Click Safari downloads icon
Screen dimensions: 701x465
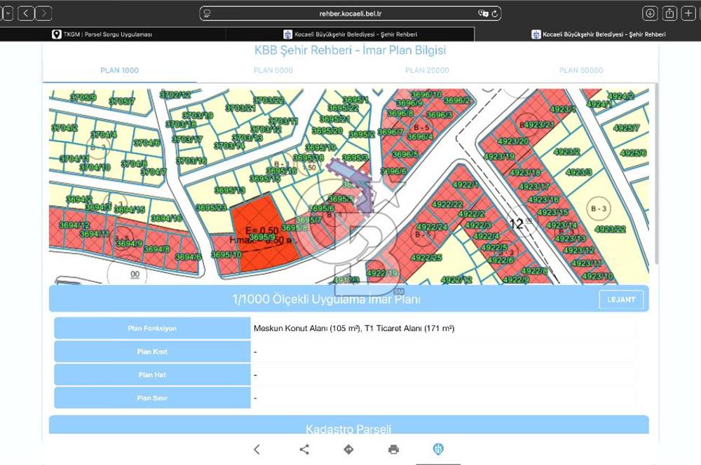click(651, 13)
